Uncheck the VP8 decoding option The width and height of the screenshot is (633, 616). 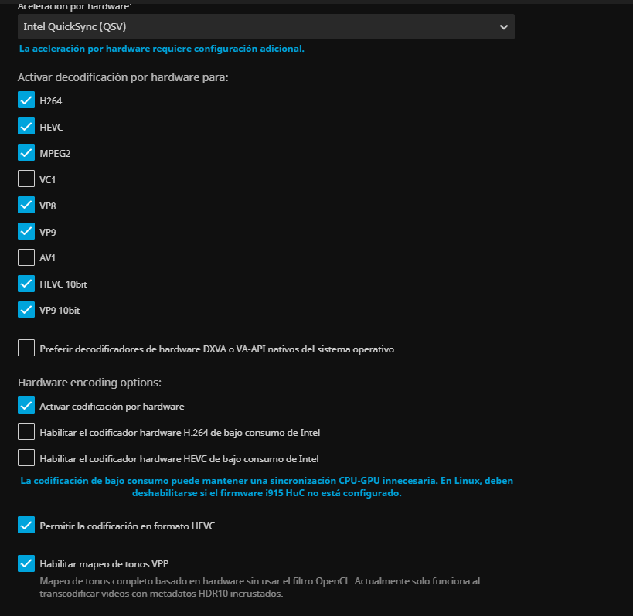(26, 206)
